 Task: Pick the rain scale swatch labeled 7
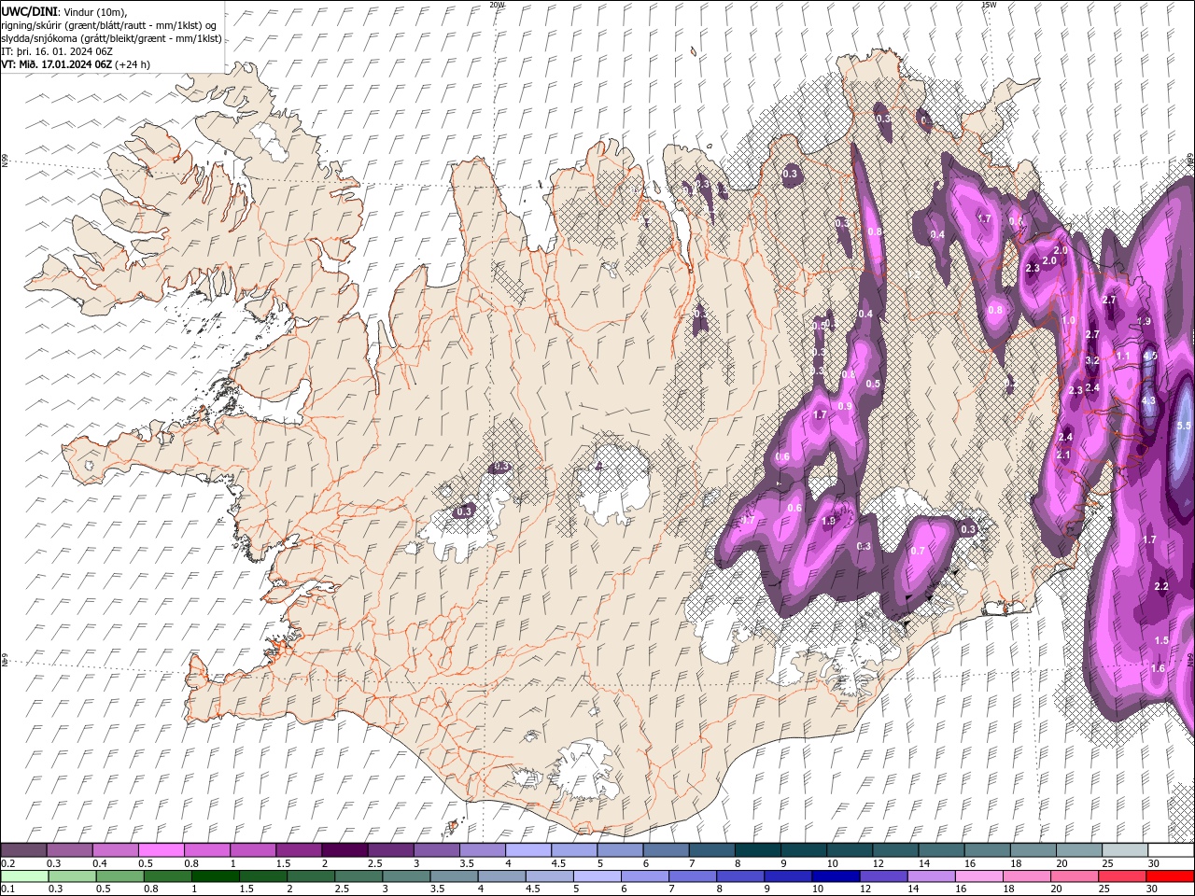point(693,876)
